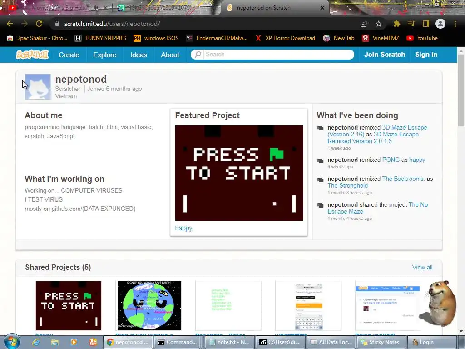Open EndermanCH/Malw... bookmark
This screenshot has width=465, height=349.
click(x=217, y=38)
